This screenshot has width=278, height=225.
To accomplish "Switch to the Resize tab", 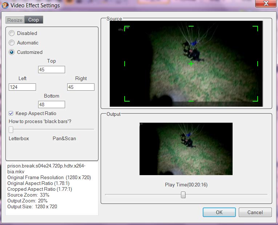I will 15,20.
